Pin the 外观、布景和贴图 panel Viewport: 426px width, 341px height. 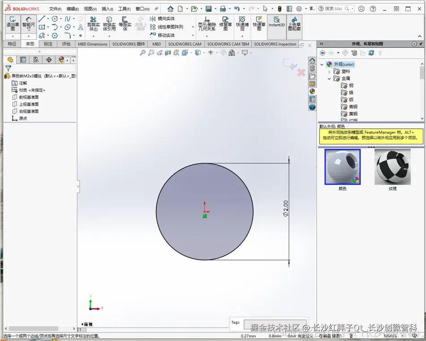coord(421,44)
